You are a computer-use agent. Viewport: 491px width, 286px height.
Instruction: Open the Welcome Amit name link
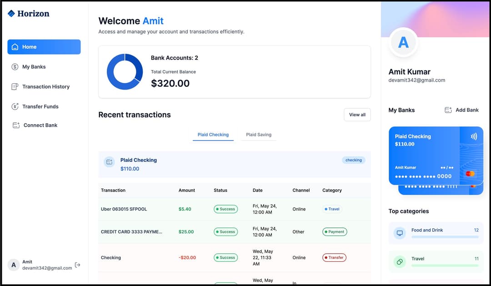(x=152, y=21)
